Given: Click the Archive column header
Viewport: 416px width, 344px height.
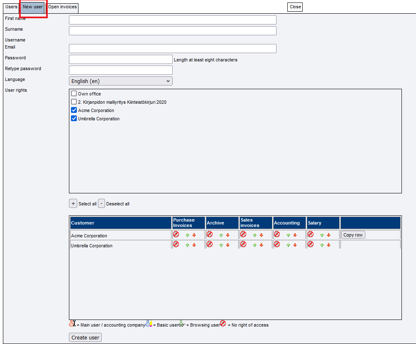Looking at the screenshot, I should [x=223, y=223].
